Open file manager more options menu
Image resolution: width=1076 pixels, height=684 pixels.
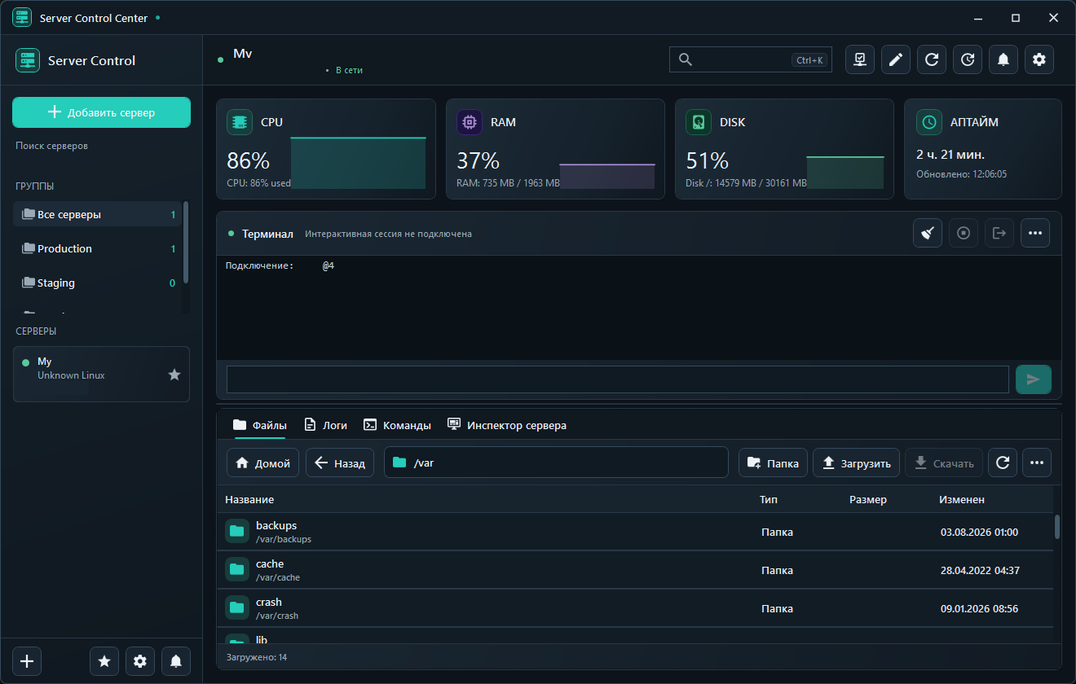1037,463
